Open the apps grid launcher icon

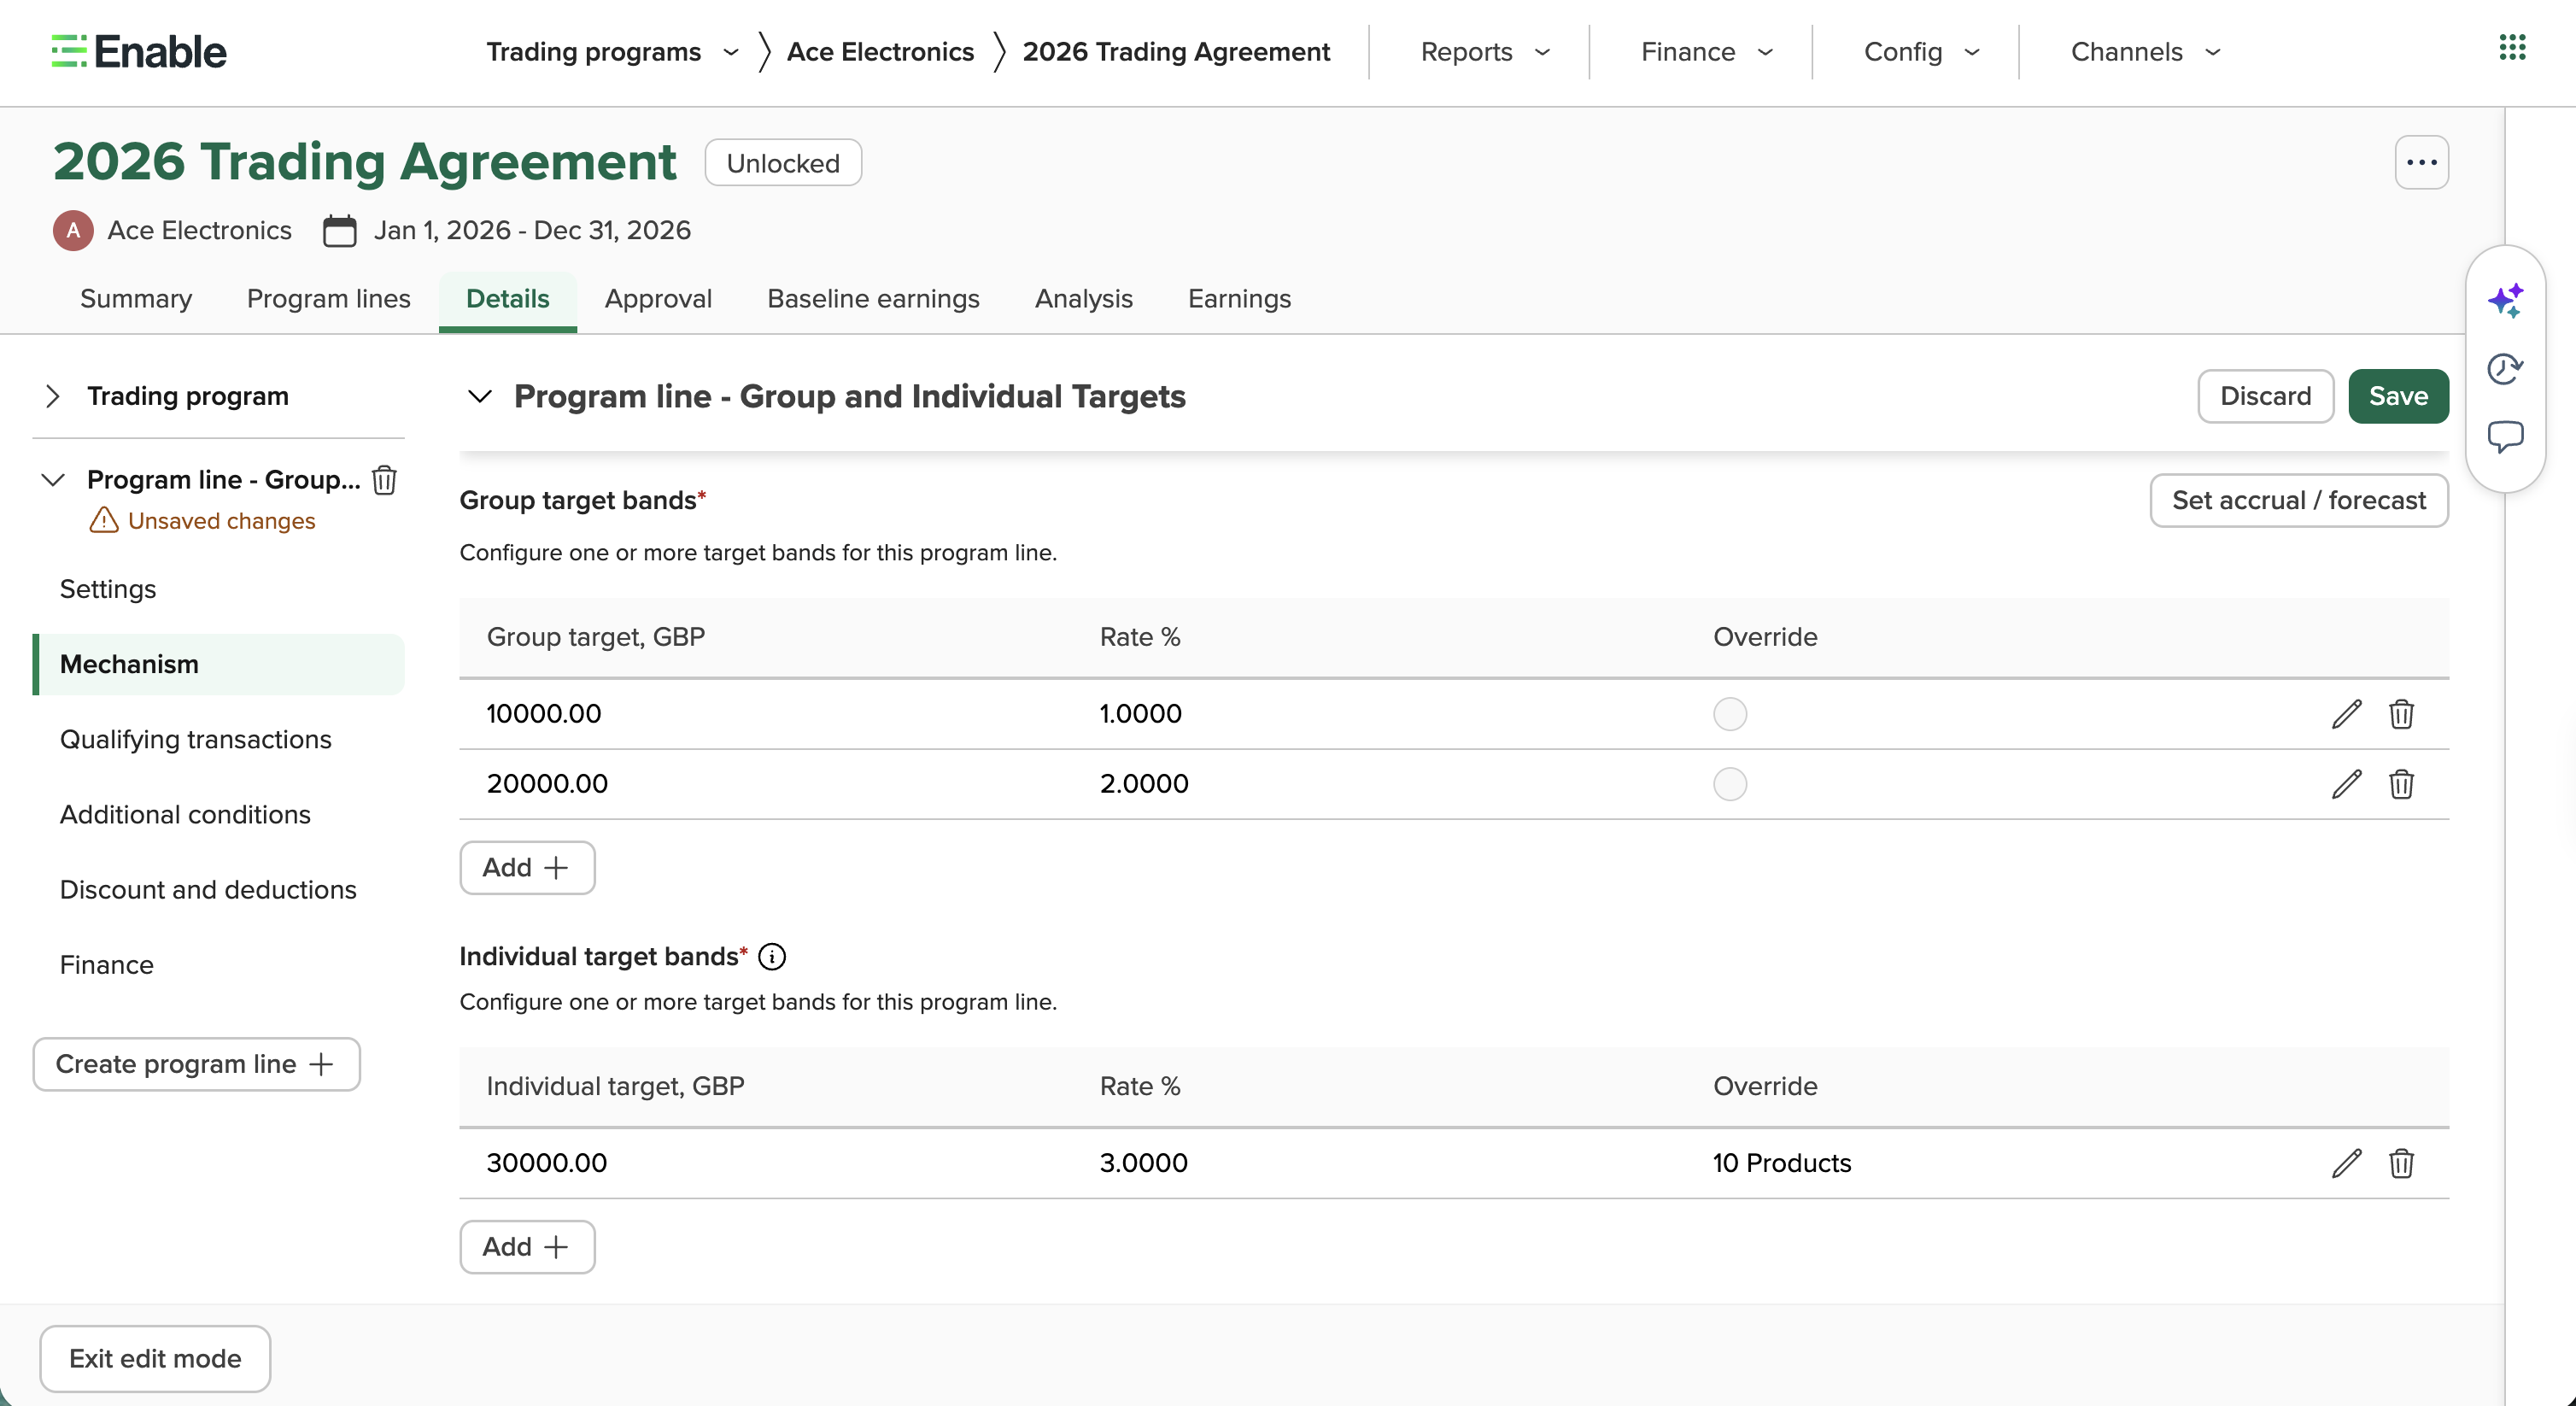tap(2512, 47)
